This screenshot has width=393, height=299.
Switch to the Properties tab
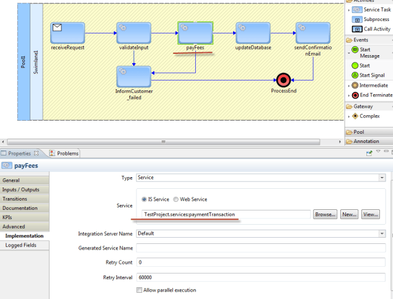tap(19, 154)
